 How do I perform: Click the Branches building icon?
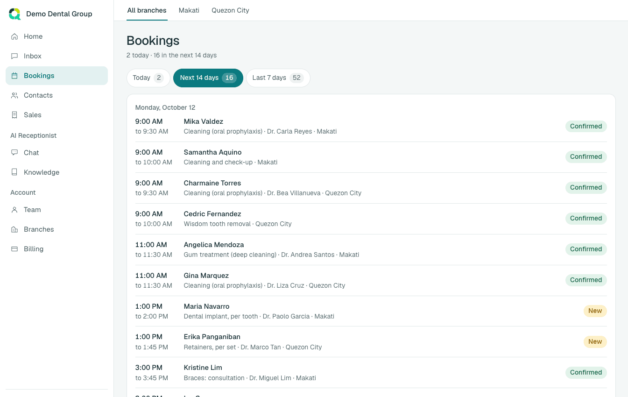[x=14, y=229]
